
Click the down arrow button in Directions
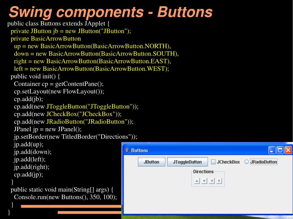pyautogui.click(x=204, y=181)
